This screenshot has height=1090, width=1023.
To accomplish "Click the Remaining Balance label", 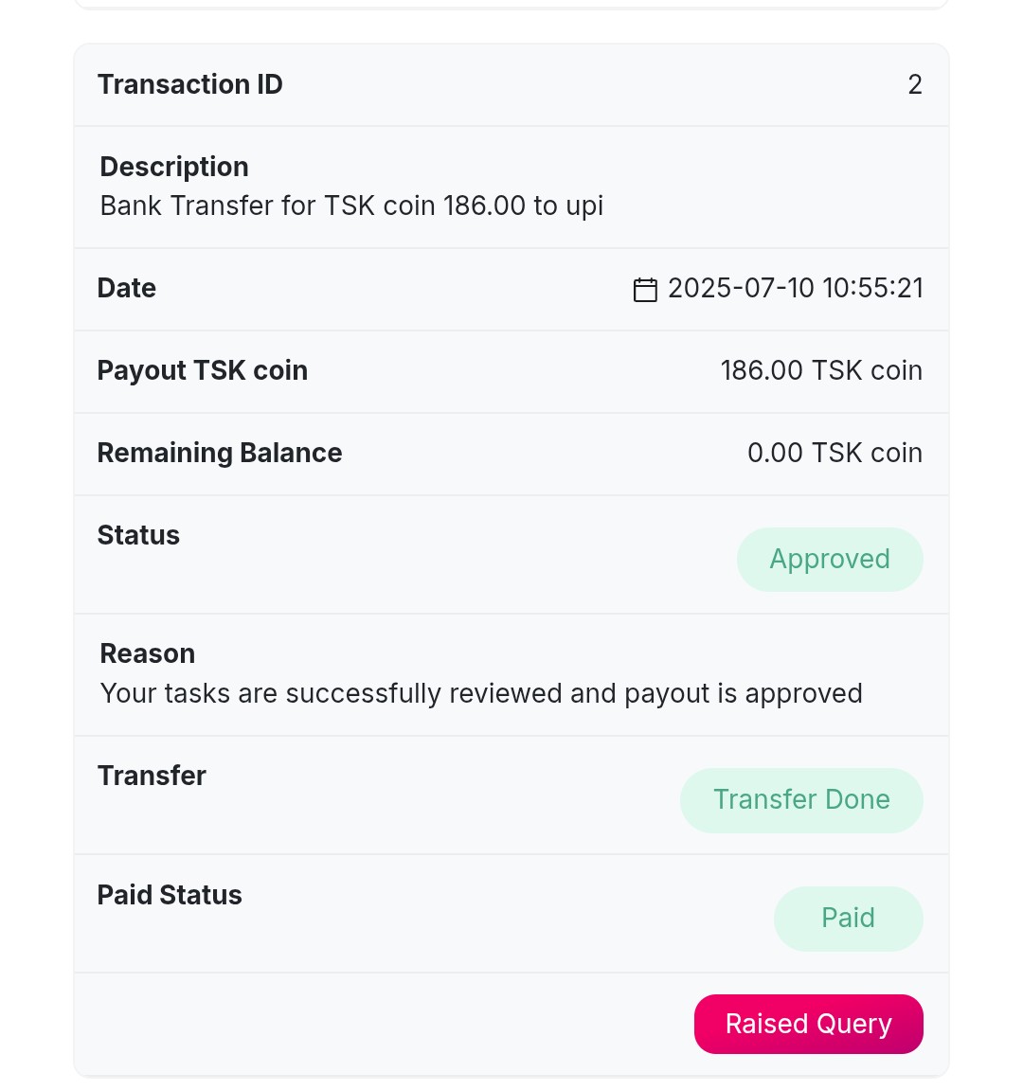I will (220, 453).
